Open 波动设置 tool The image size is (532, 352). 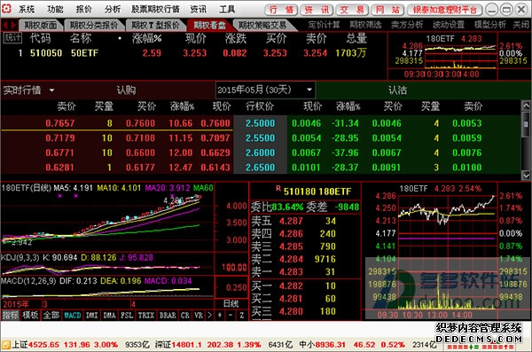(x=448, y=25)
